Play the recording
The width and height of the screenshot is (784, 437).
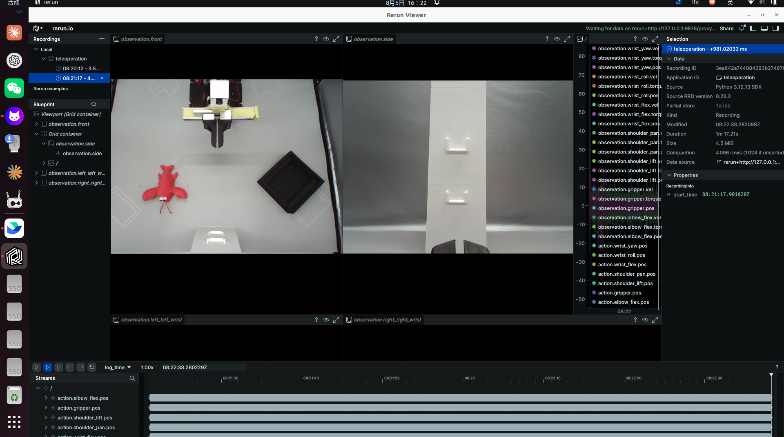[36, 367]
